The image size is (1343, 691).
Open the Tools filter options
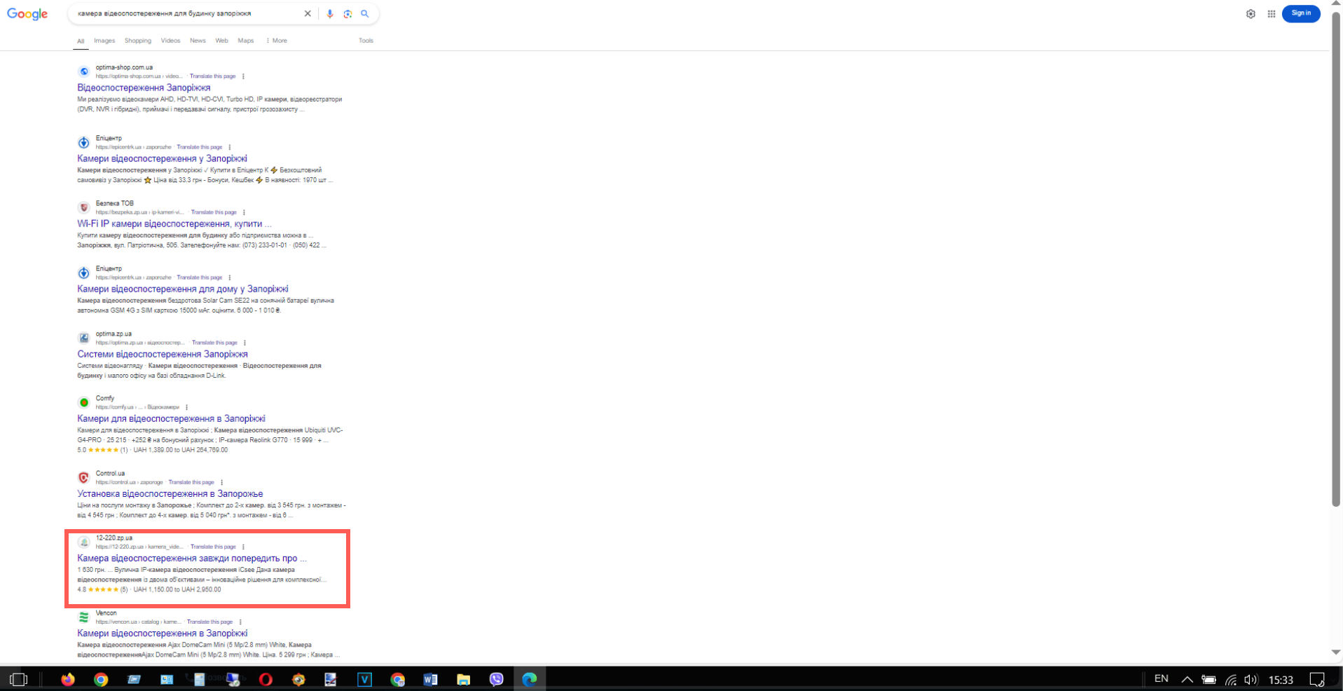tap(366, 41)
